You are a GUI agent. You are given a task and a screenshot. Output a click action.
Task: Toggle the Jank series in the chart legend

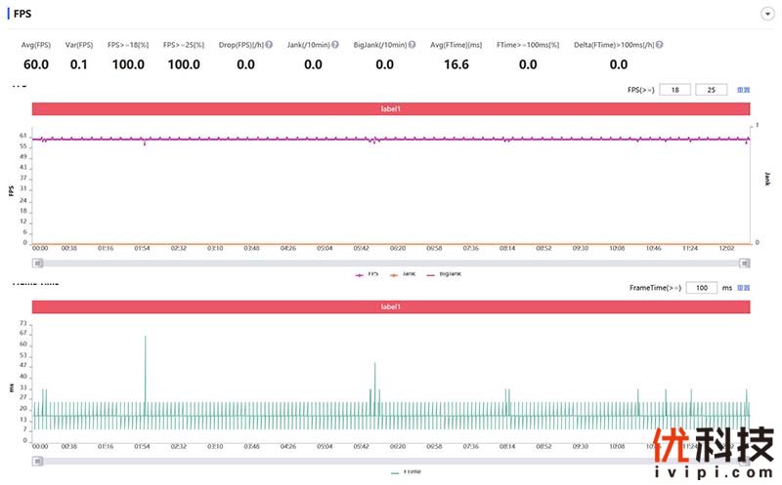(x=404, y=274)
